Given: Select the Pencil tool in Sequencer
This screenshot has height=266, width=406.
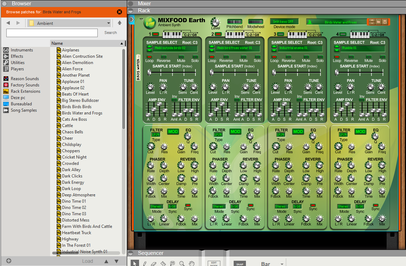Looking at the screenshot, I should point(144,264).
